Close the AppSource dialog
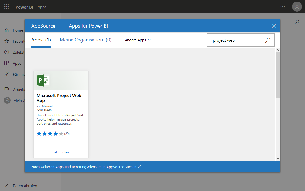The height and width of the screenshot is (191, 305). click(274, 26)
